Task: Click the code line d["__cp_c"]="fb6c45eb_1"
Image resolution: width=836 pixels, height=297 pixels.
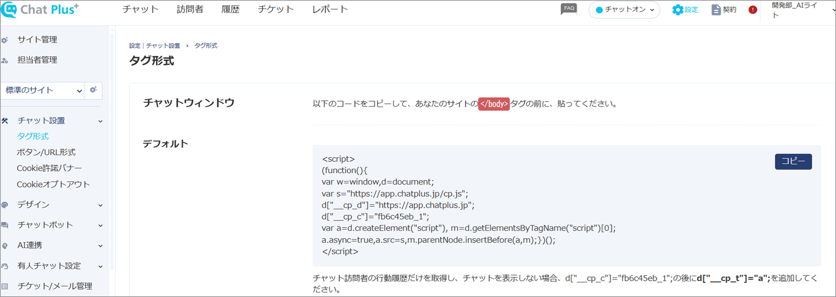Action: coord(376,217)
